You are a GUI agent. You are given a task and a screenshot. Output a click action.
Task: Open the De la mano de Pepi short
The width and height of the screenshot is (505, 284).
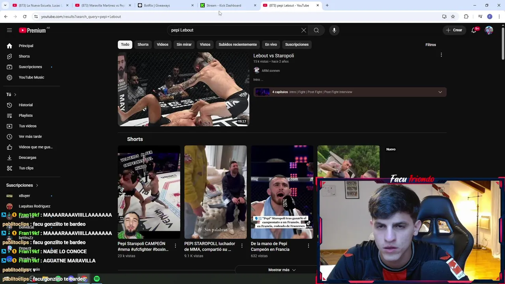coord(282,192)
